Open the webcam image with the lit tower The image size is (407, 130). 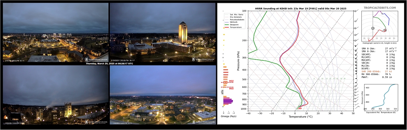pos(163,32)
